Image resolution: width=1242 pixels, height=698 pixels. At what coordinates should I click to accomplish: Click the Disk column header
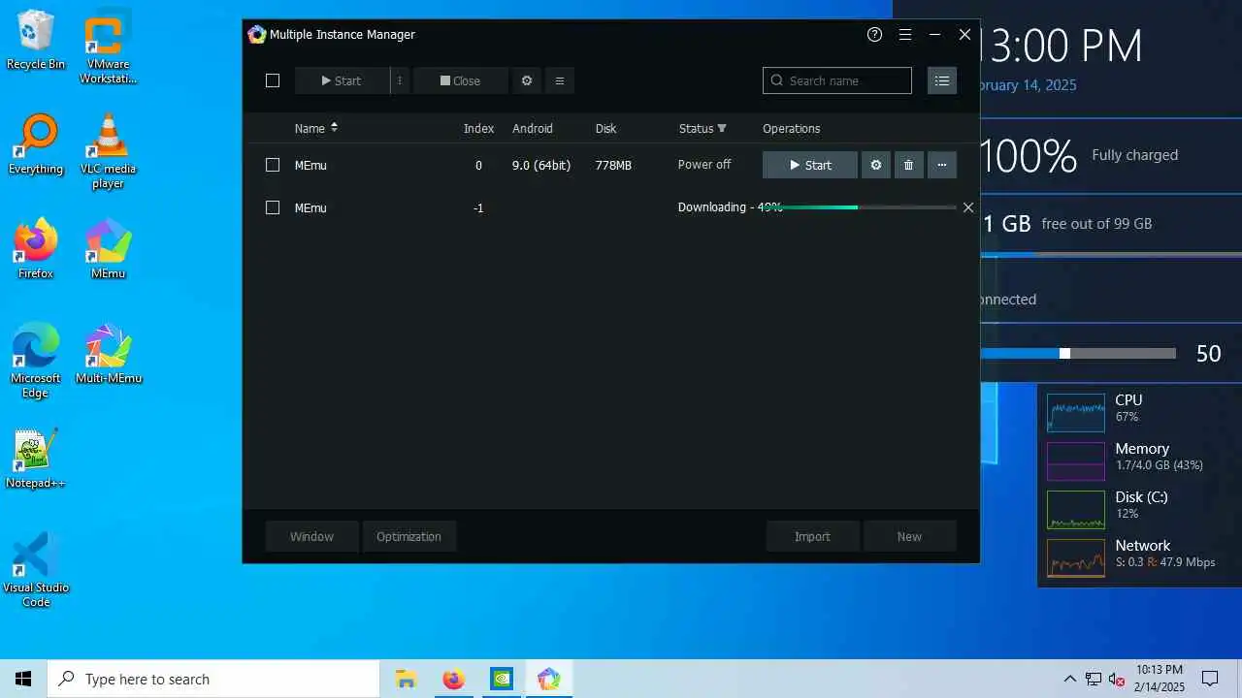(x=605, y=128)
